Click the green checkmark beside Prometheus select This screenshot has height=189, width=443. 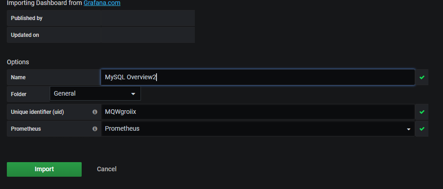pos(422,128)
